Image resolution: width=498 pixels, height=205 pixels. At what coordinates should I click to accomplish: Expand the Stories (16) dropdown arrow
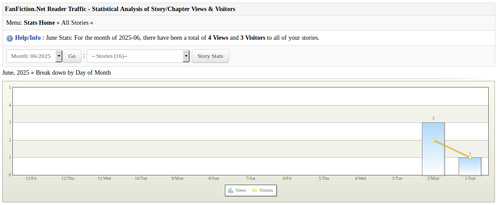pos(186,56)
